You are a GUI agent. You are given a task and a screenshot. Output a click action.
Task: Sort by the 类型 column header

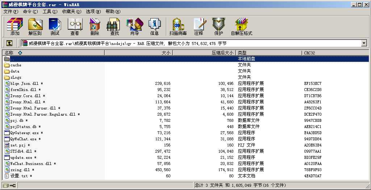click(269, 53)
